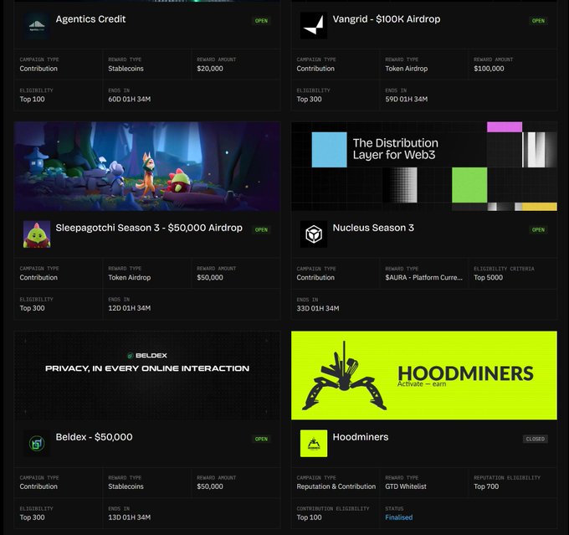Click Top 300 eligibility on Beldex

pos(33,517)
